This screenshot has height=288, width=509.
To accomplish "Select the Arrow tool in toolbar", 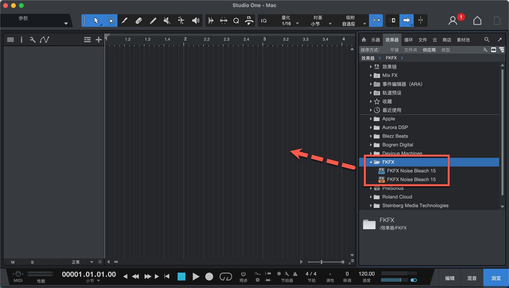I will pos(96,20).
